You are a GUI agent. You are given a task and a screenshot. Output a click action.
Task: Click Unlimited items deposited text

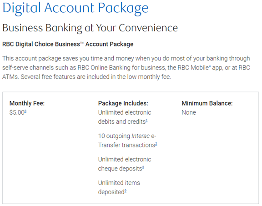(x=119, y=187)
